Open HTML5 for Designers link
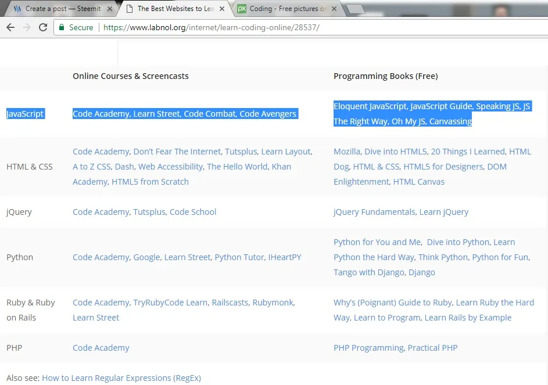Image resolution: width=548 pixels, height=385 pixels. [x=443, y=166]
